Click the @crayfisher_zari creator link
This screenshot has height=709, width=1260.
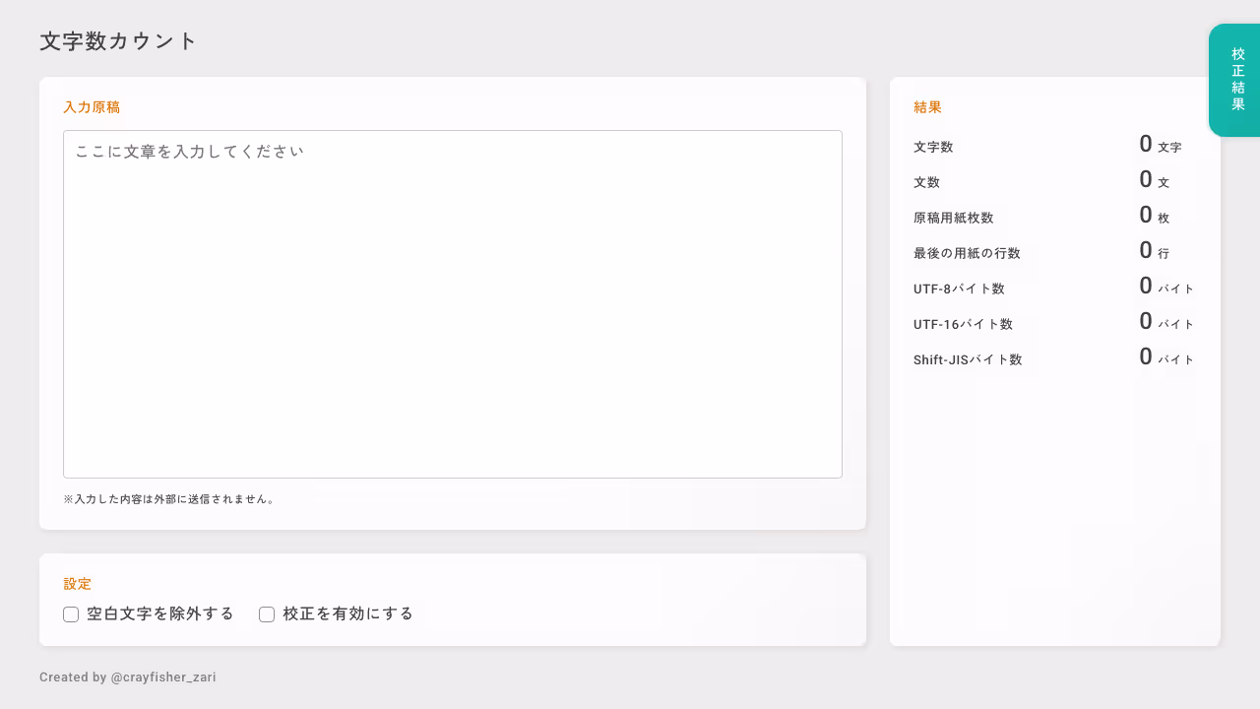point(163,677)
